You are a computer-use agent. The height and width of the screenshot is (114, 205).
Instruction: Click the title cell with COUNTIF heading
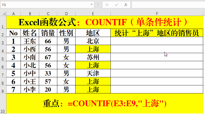105,22
